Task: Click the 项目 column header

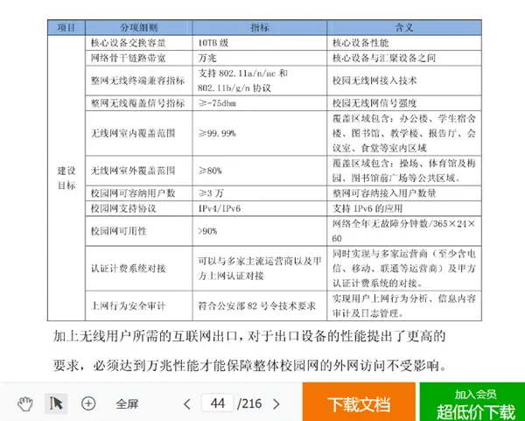Action: [66, 28]
